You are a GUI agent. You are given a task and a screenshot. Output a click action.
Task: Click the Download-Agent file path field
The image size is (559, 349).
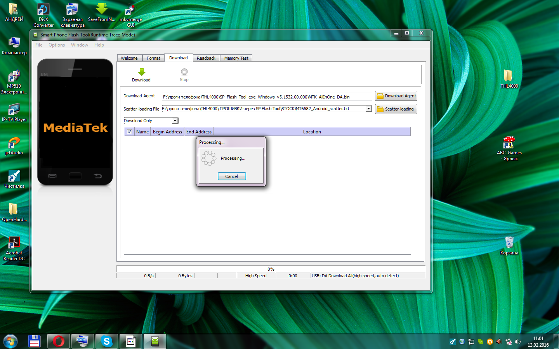tap(267, 97)
